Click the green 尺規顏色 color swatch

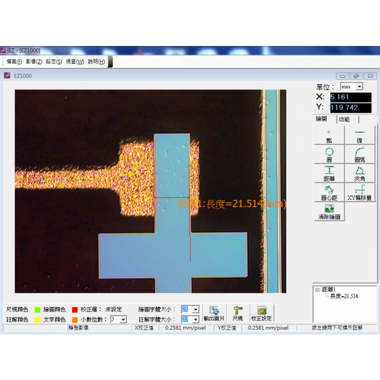[x=37, y=310]
